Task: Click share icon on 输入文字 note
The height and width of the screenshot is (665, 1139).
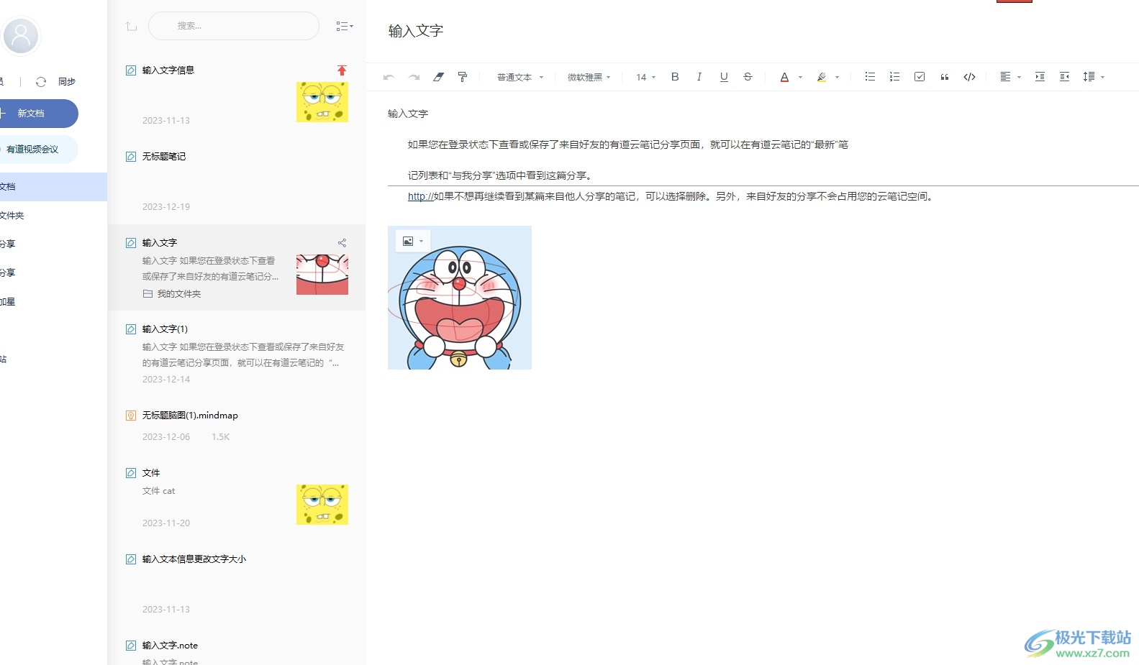Action: click(342, 243)
